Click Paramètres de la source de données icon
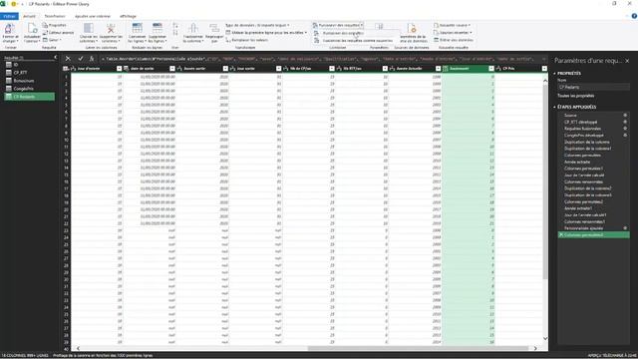638x359 pixels. point(412,28)
